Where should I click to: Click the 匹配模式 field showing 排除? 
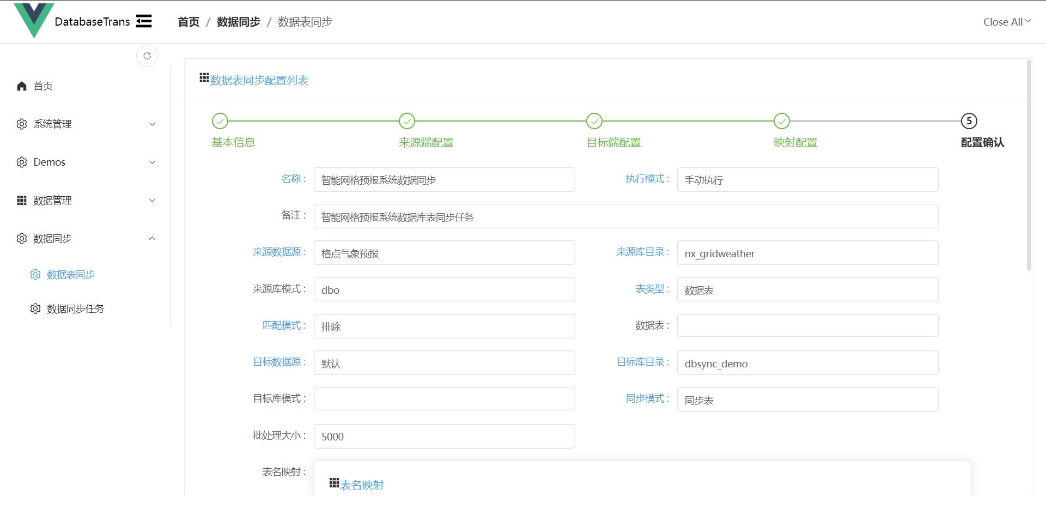445,326
